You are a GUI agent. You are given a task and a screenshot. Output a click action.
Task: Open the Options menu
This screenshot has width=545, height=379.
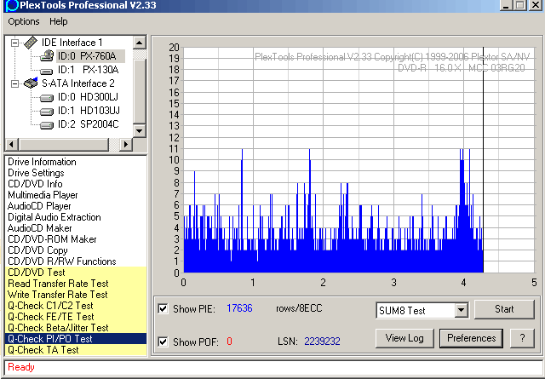[24, 21]
